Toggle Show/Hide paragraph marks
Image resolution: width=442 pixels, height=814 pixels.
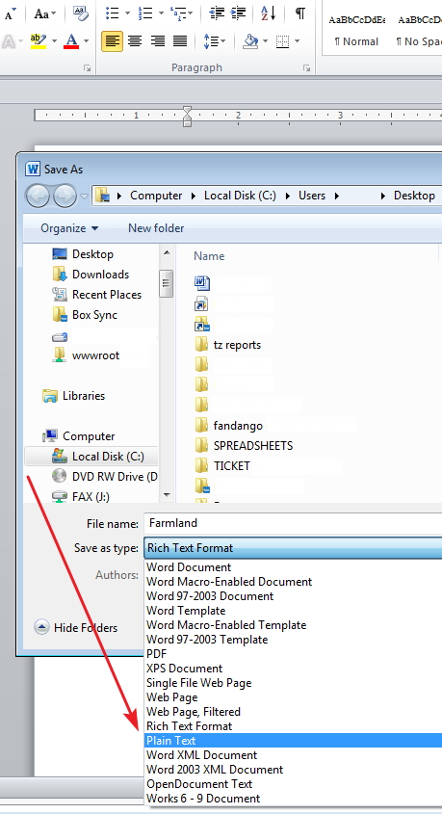click(299, 13)
